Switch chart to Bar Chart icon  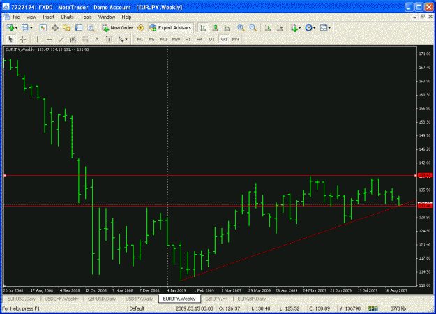tap(203, 28)
